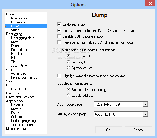Select the Analysis category
Image resolution: width=157 pixels, height=138 pixels.
pos(12,69)
